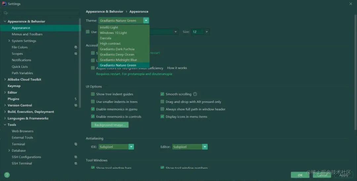Image resolution: width=357 pixels, height=181 pixels.
Task: Collapse the Tools tree node
Action: pos(5,125)
